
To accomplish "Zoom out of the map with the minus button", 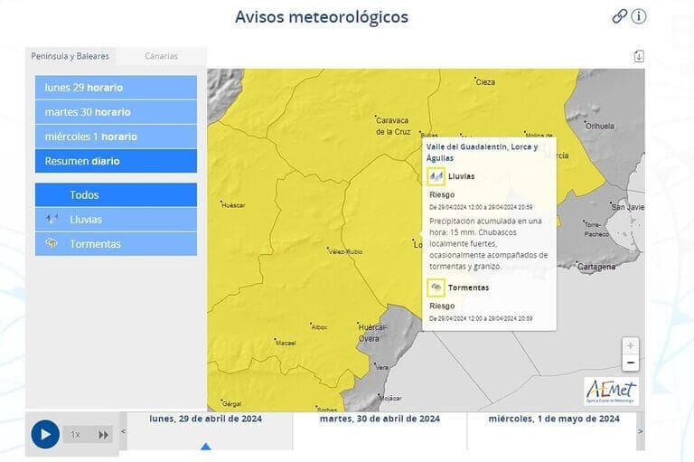I will [630, 363].
